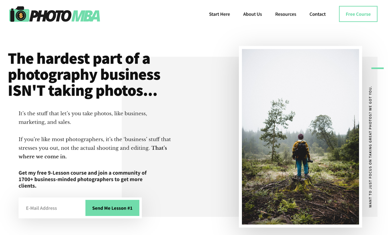Click the tall tree in the forest photo
The height and width of the screenshot is (235, 388).
tap(276, 128)
